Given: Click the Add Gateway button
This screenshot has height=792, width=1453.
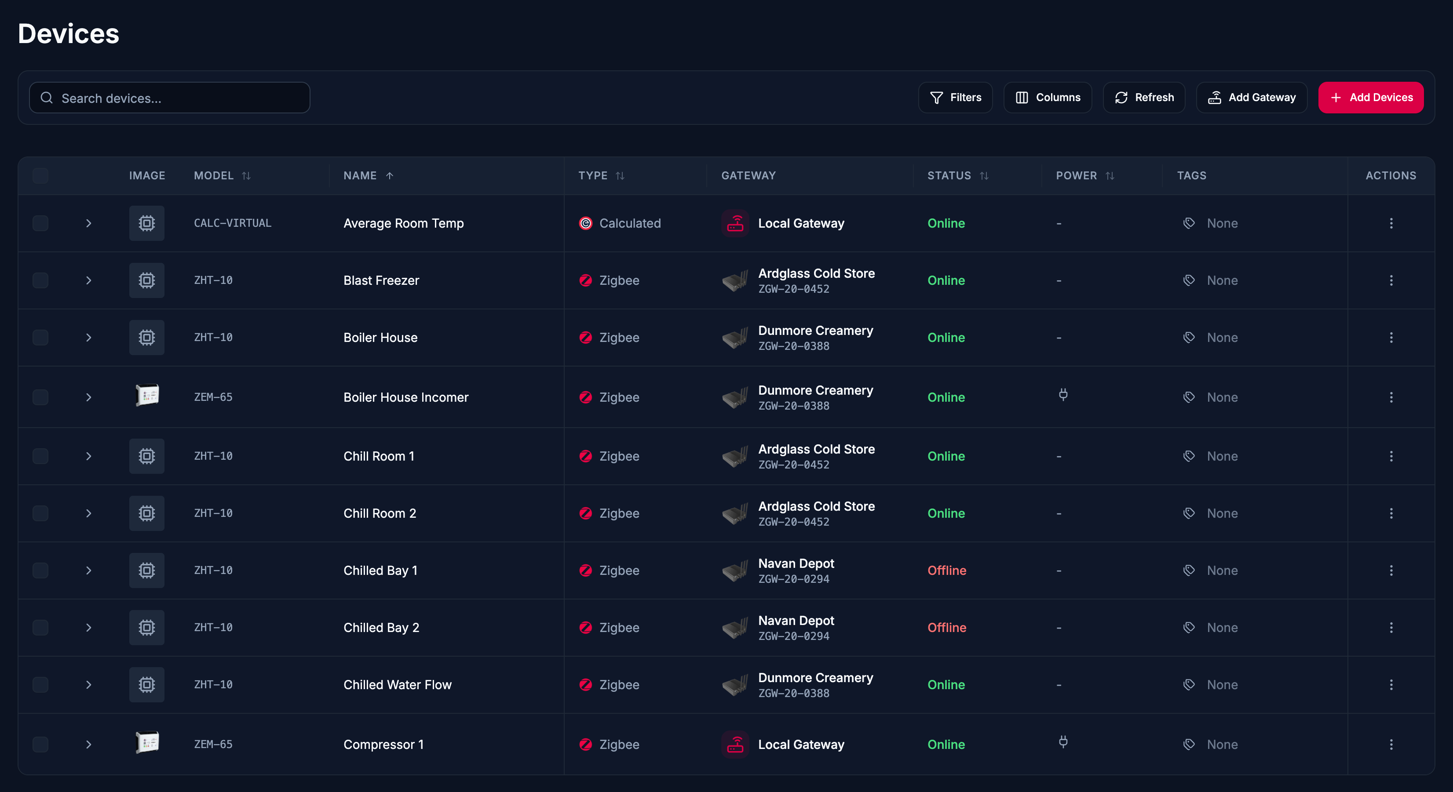Looking at the screenshot, I should pos(1252,98).
